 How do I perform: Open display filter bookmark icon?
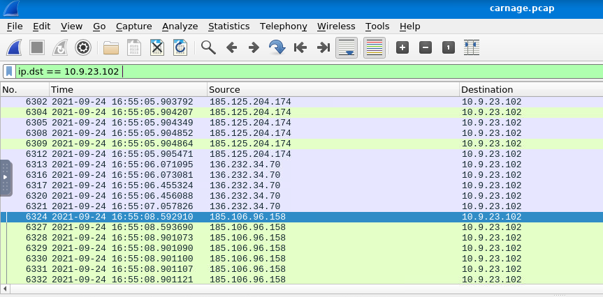[x=9, y=72]
